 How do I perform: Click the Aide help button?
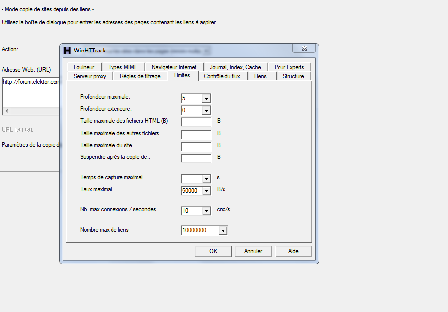tap(293, 251)
